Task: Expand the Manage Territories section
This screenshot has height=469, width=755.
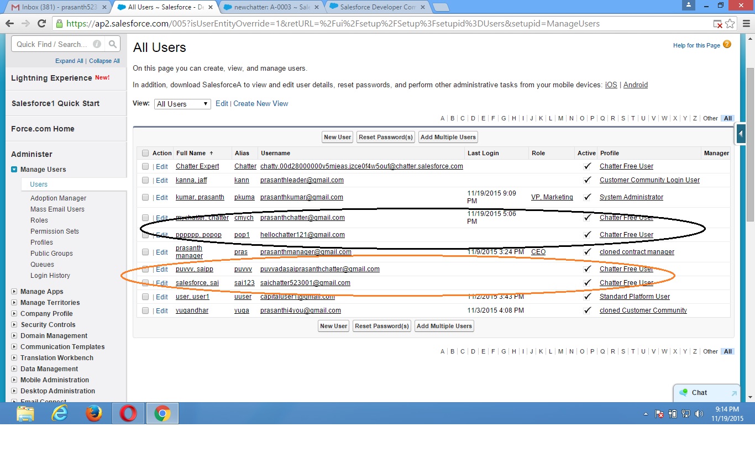Action: pos(14,303)
